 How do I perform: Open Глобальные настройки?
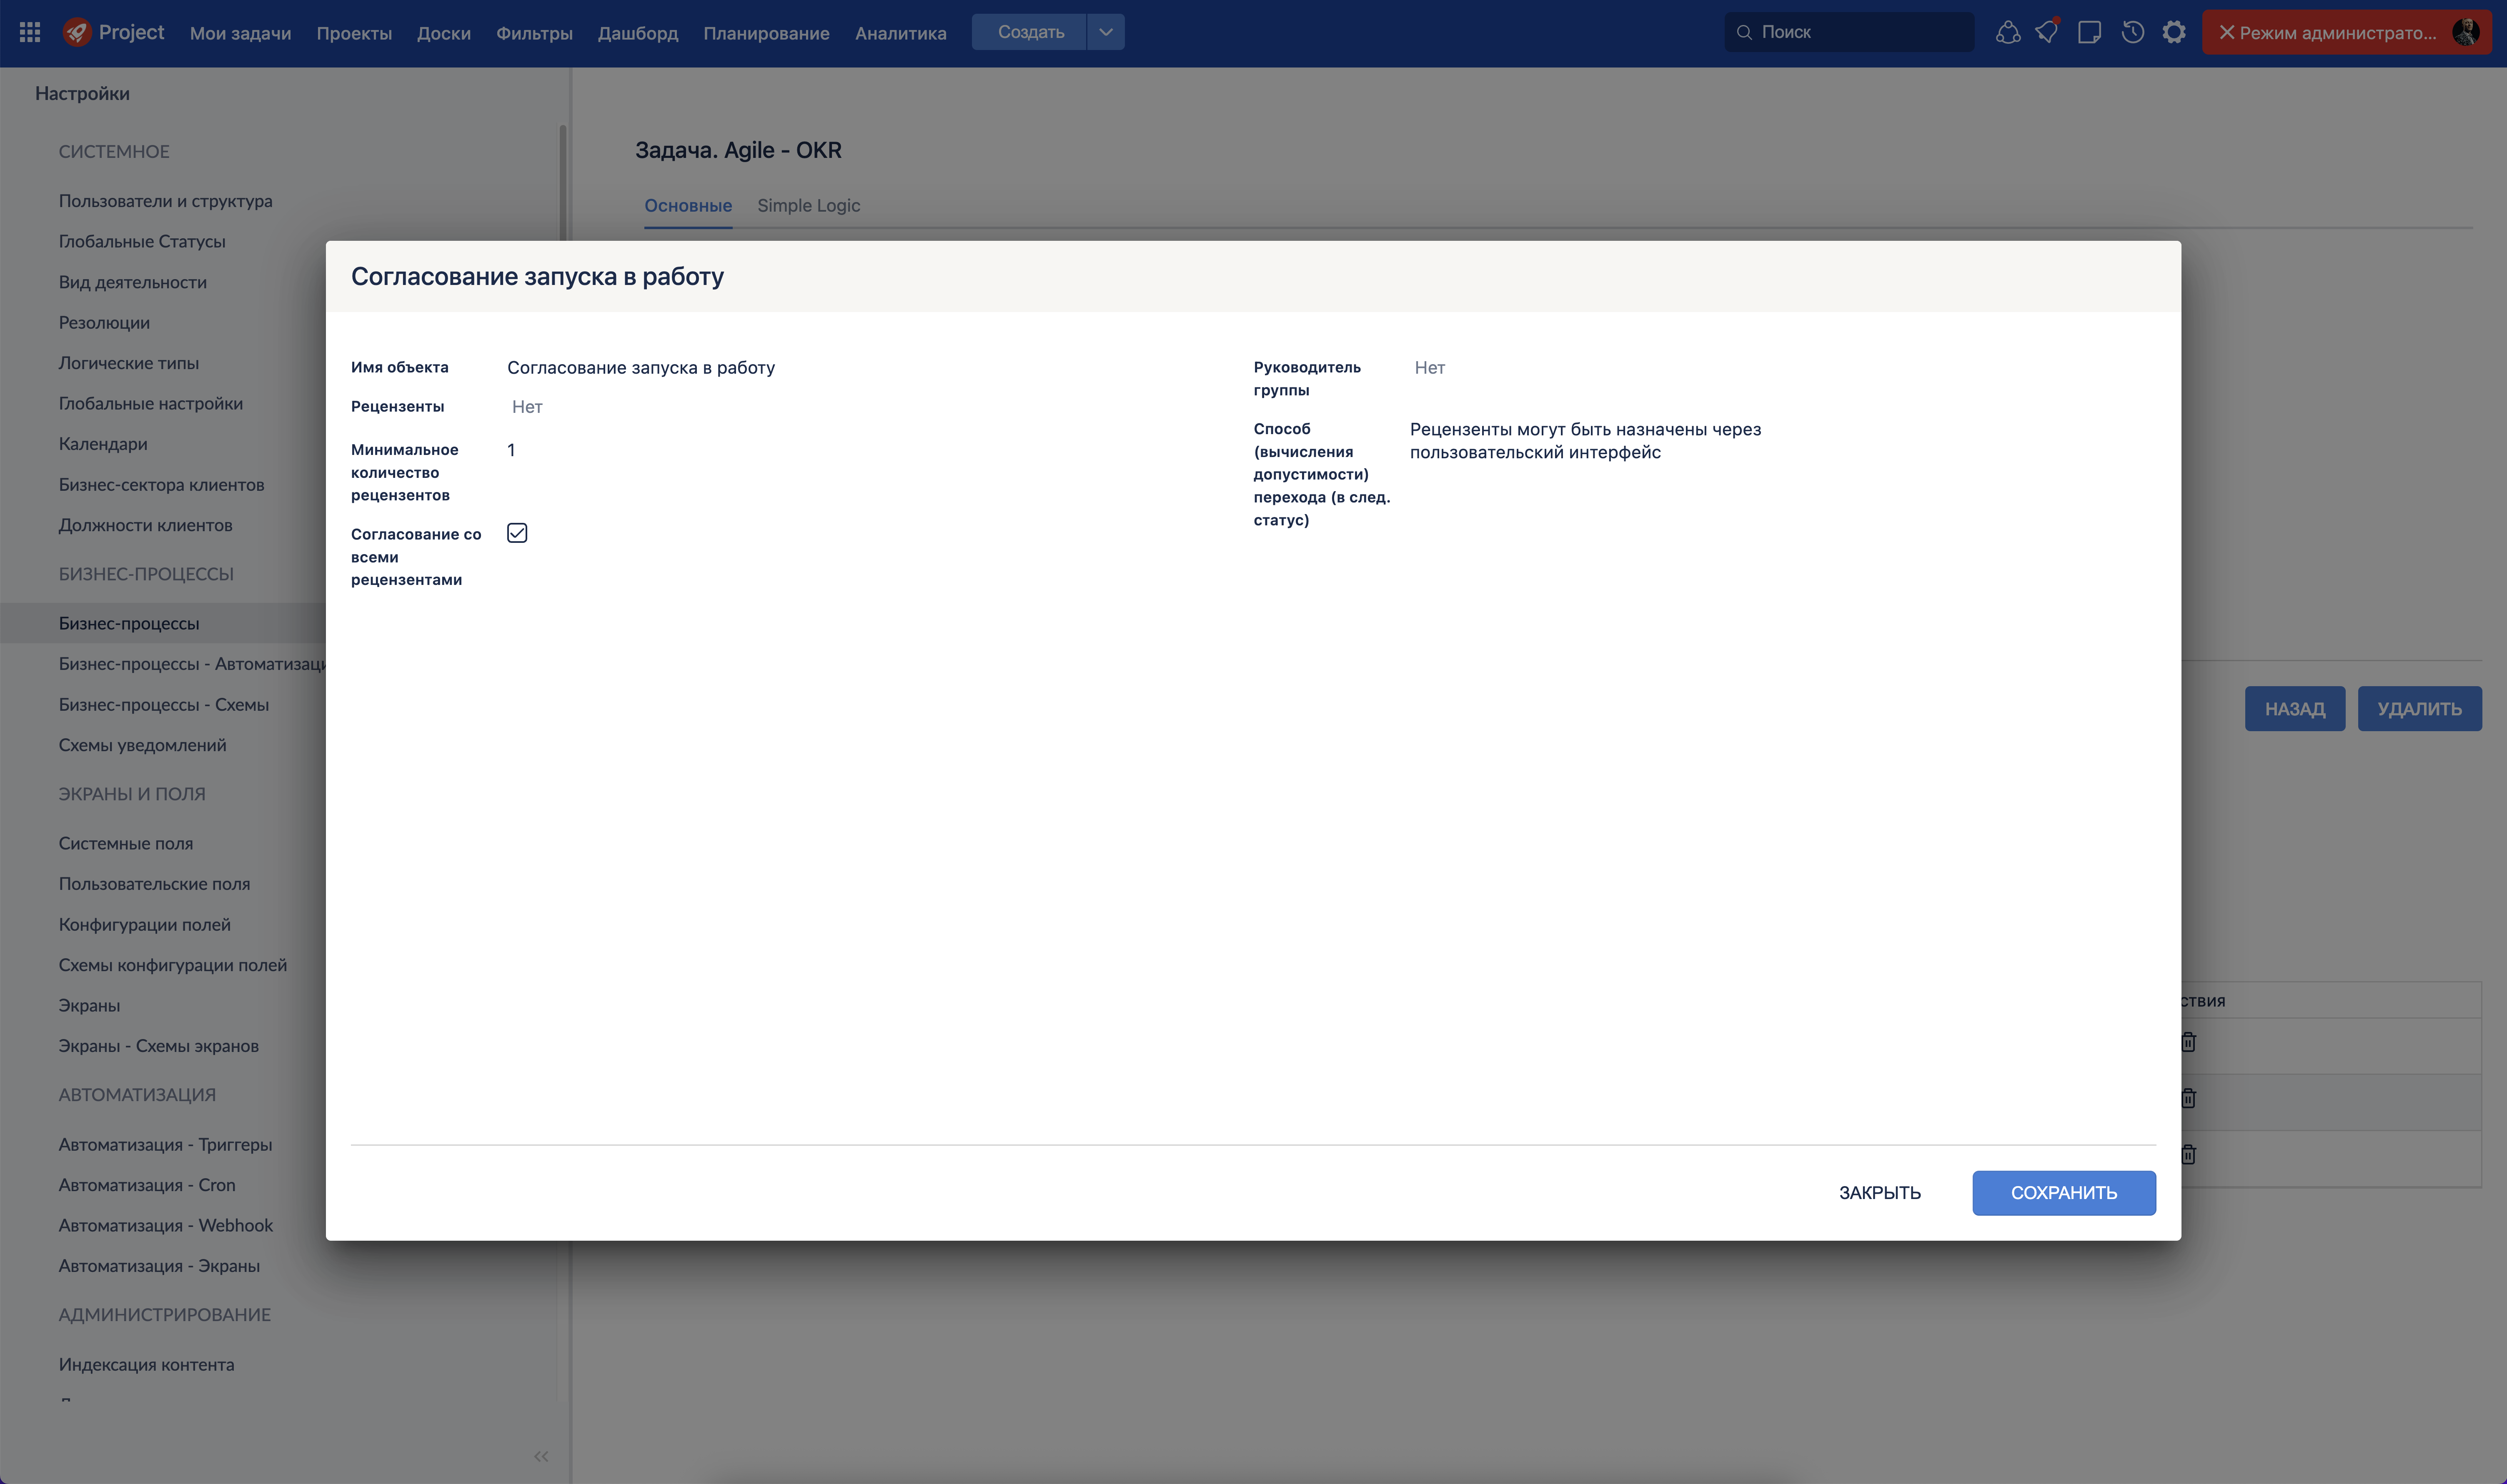click(151, 404)
